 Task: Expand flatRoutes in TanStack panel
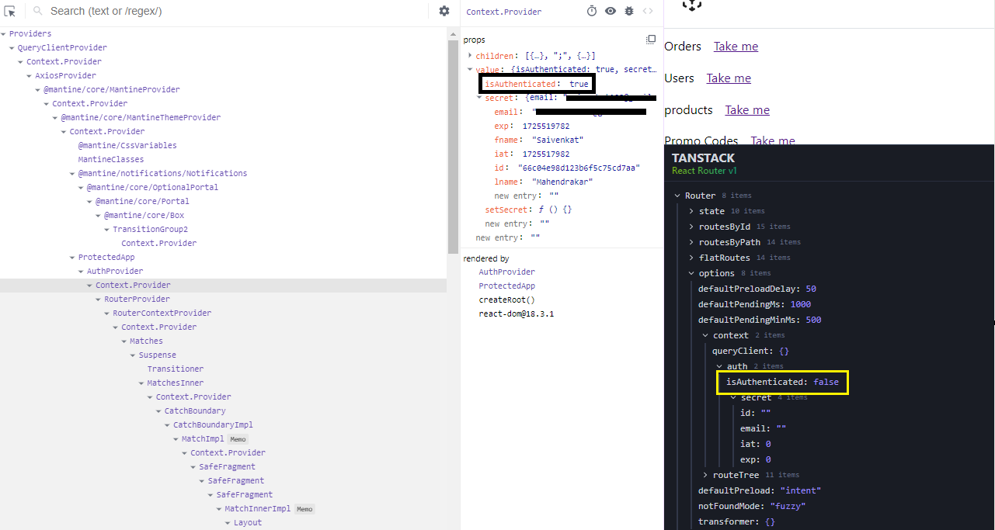coord(691,258)
